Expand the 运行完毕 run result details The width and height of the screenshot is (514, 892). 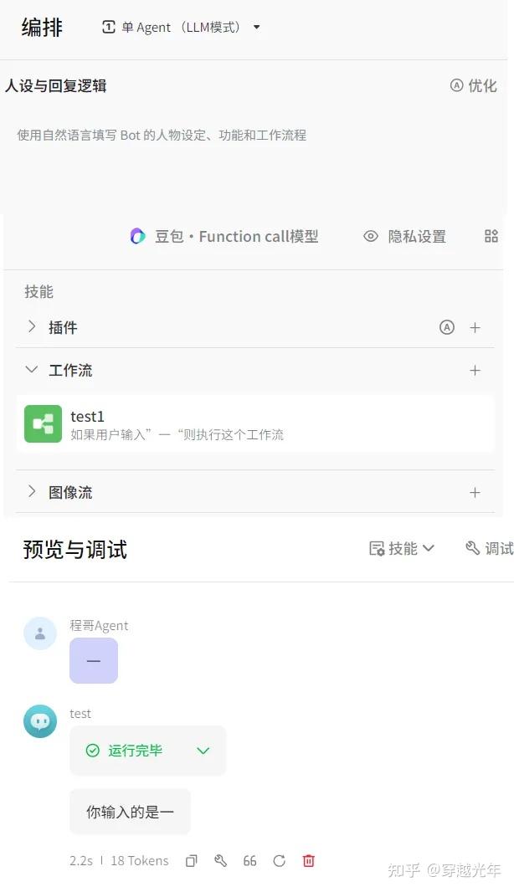pyautogui.click(x=203, y=751)
